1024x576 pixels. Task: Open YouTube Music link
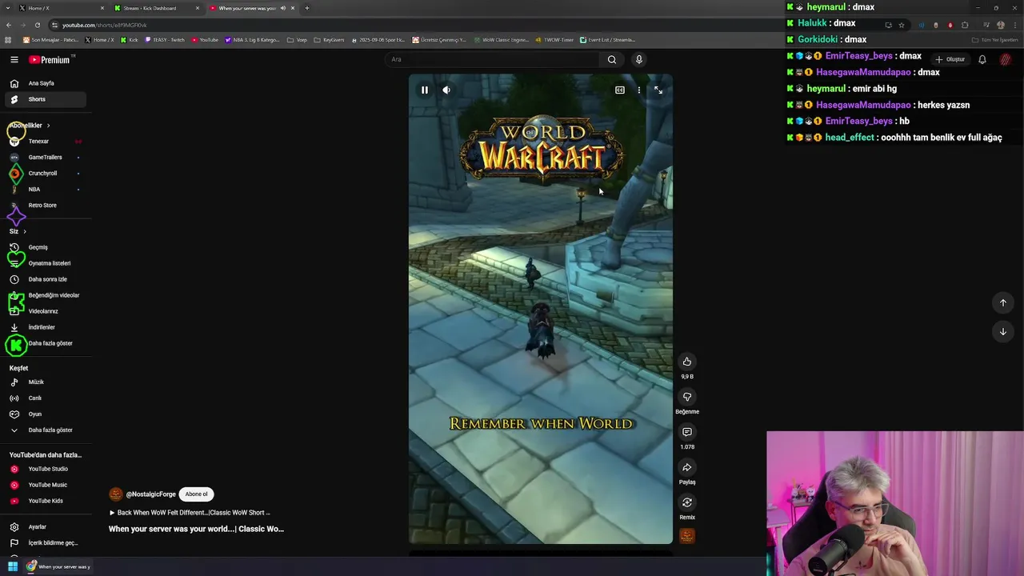coord(46,485)
